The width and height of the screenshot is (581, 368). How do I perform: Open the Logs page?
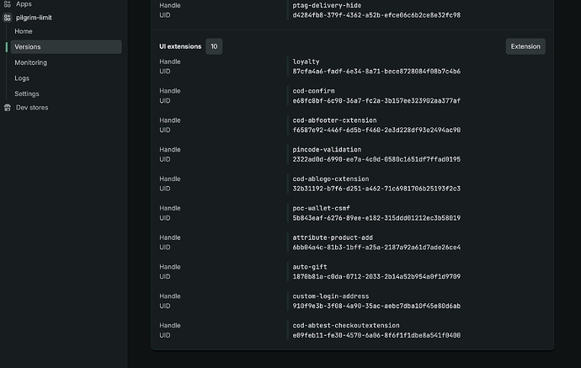(x=22, y=78)
